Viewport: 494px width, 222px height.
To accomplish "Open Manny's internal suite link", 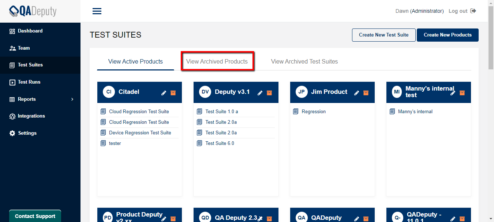I will [x=415, y=111].
